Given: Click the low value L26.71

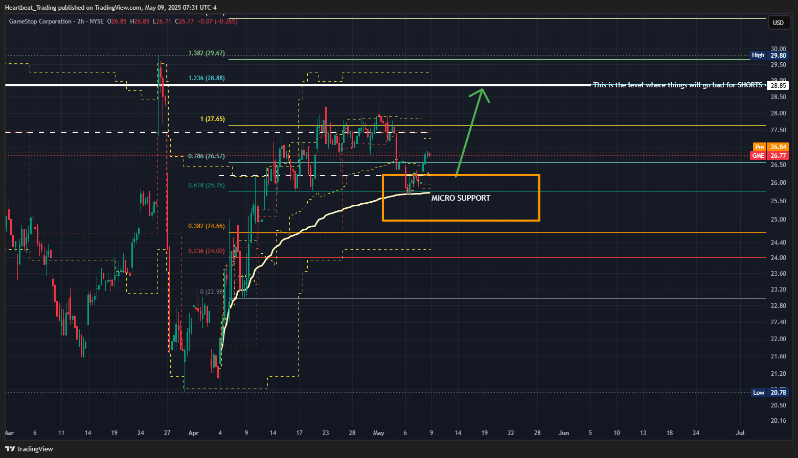Looking at the screenshot, I should click(162, 21).
